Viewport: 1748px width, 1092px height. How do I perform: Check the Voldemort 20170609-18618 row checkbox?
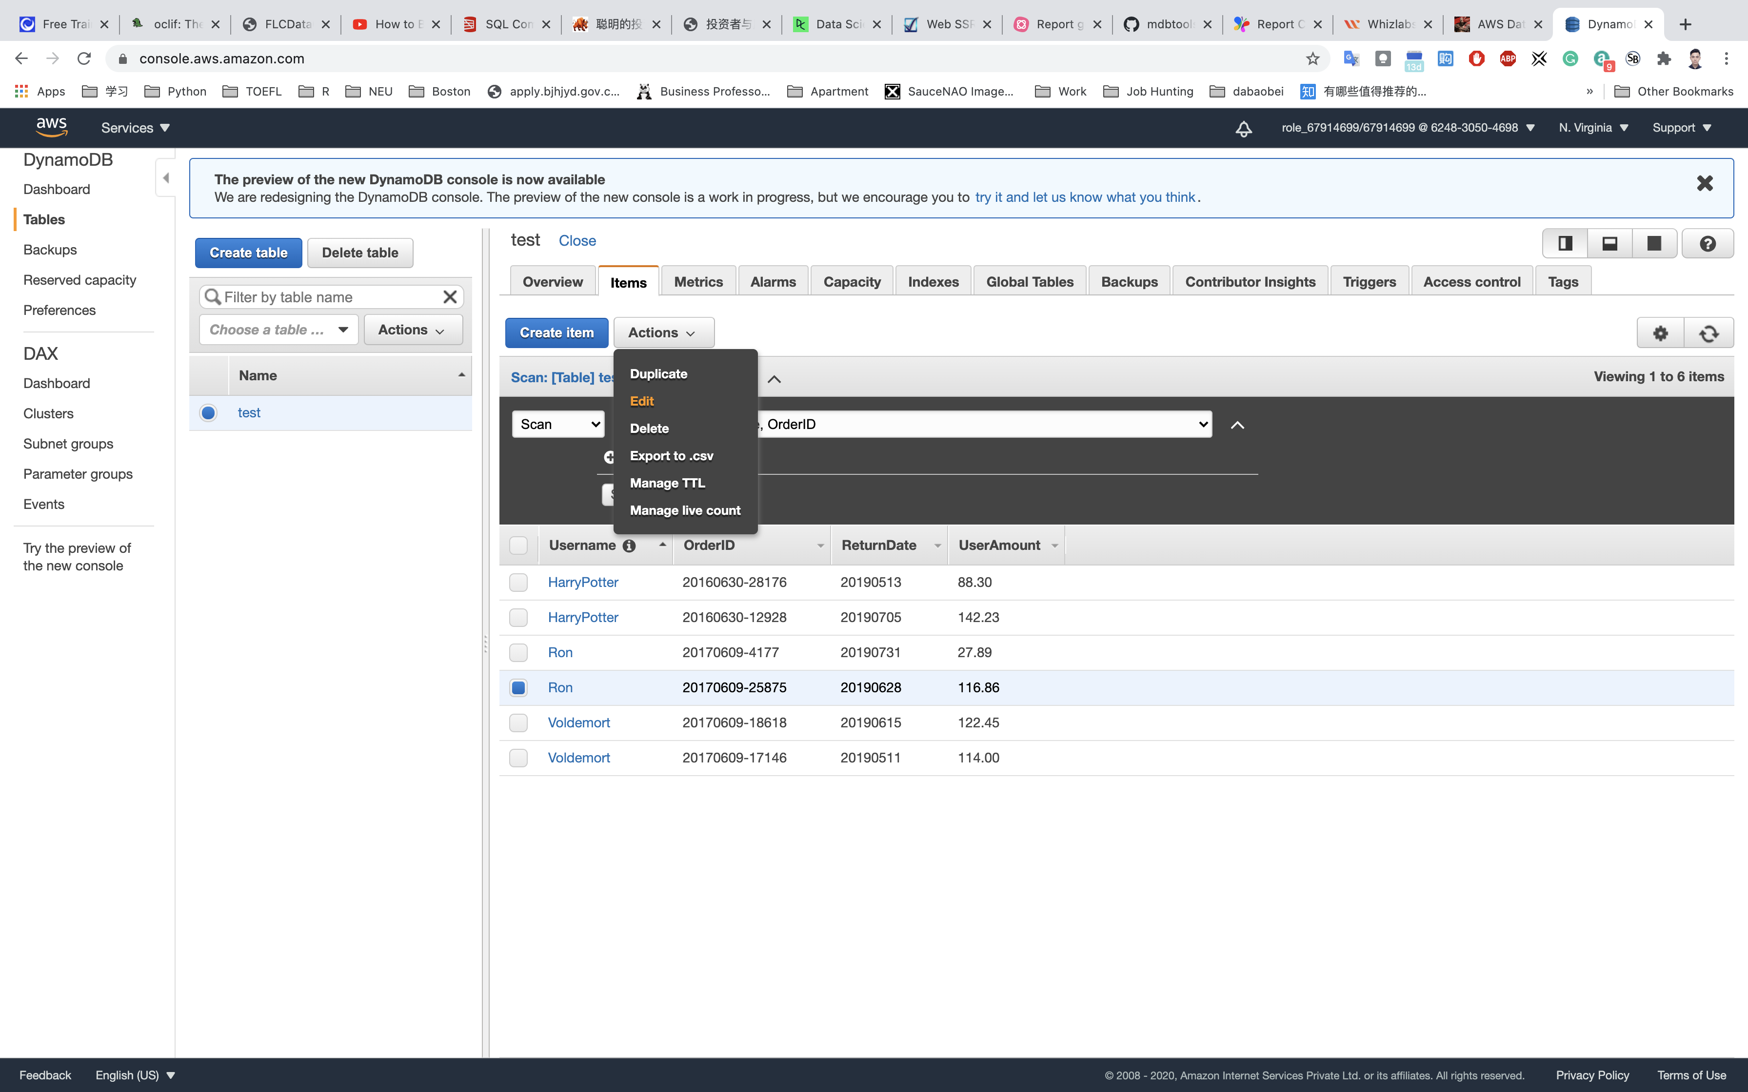coord(518,723)
